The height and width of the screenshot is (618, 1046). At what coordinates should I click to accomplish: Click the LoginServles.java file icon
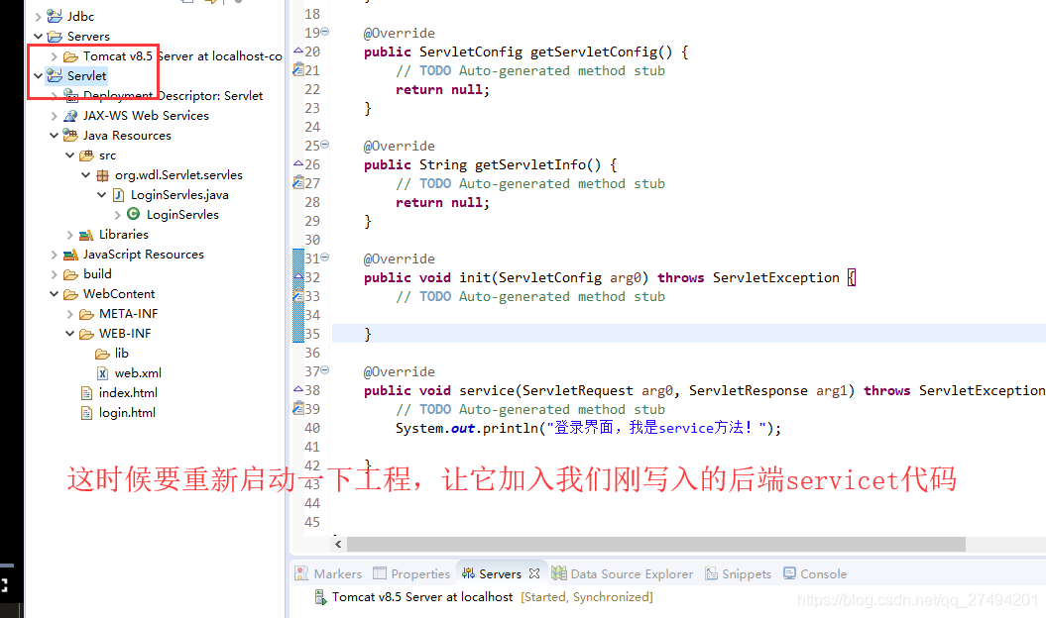coord(118,195)
